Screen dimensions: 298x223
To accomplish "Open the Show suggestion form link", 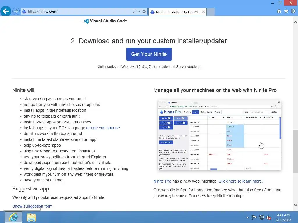I will (x=32, y=206).
